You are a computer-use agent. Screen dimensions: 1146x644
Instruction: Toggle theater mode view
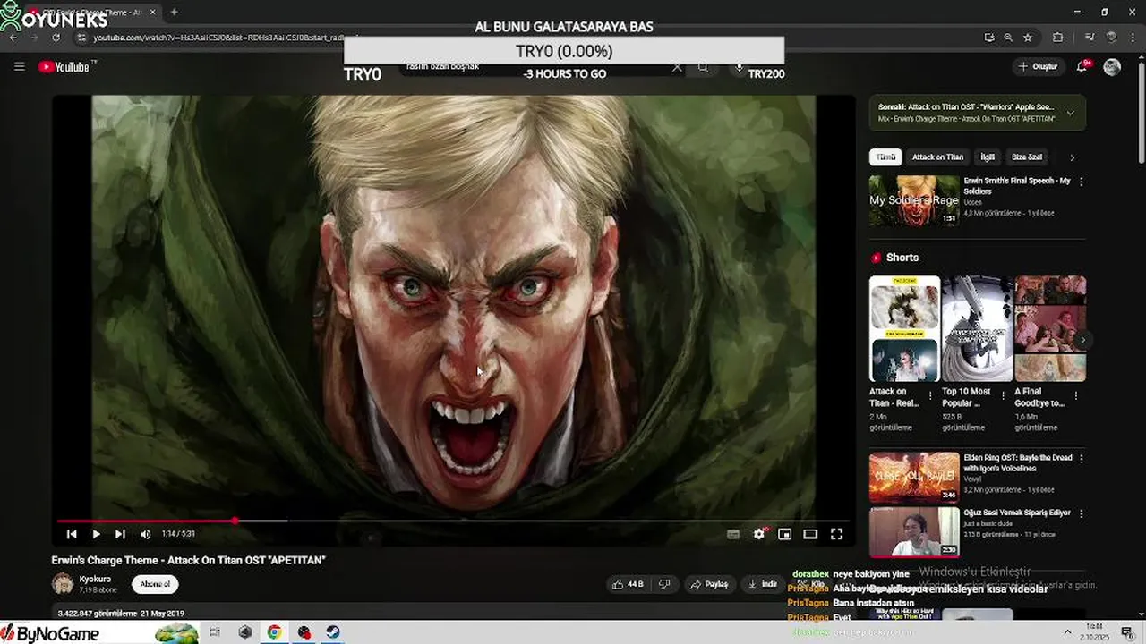pyautogui.click(x=810, y=534)
